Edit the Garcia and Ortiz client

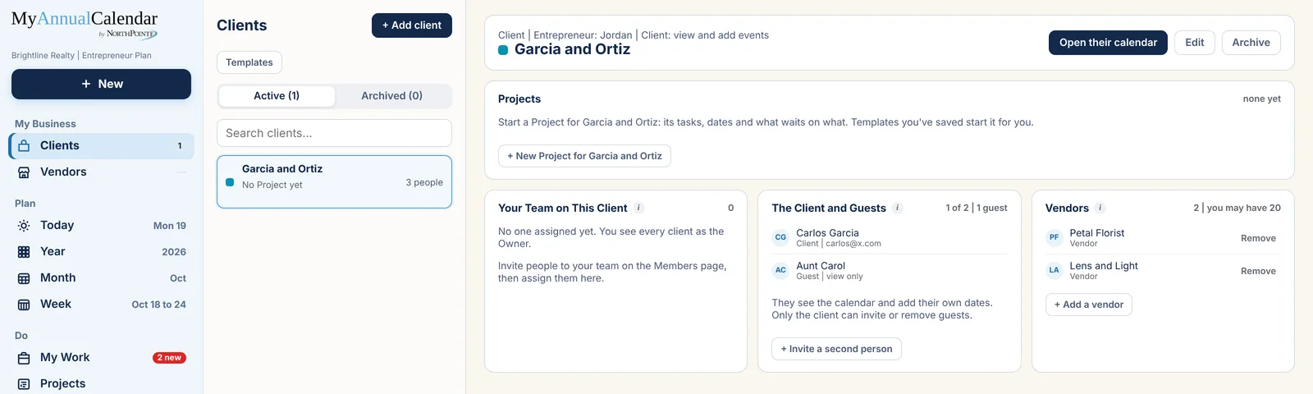point(1195,43)
